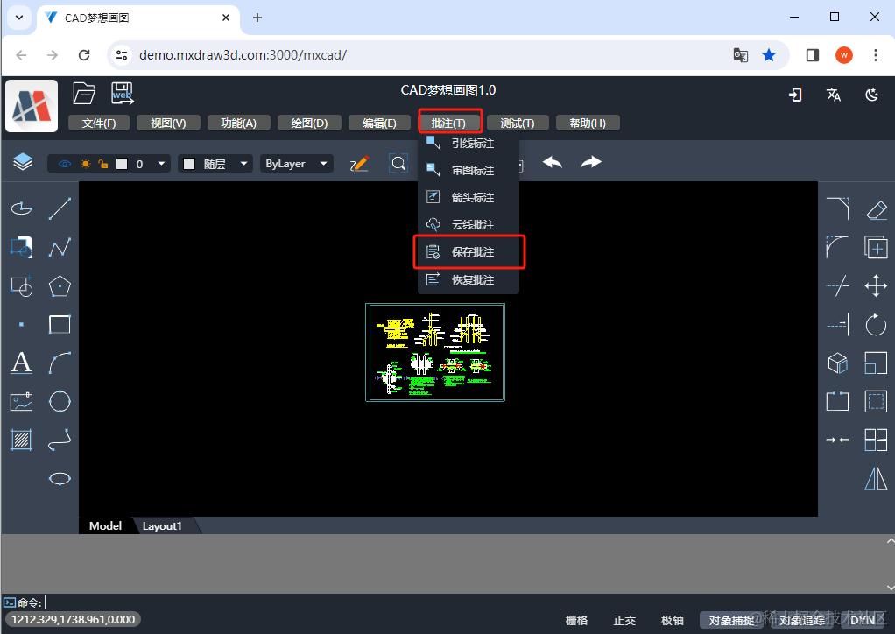Select the Mirror tool
The width and height of the screenshot is (895, 634).
pyautogui.click(x=876, y=479)
